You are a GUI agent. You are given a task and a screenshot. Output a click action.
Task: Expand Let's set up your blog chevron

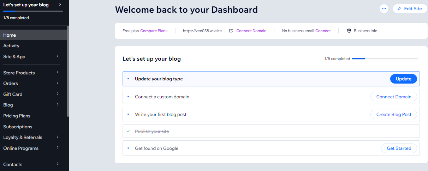click(60, 5)
